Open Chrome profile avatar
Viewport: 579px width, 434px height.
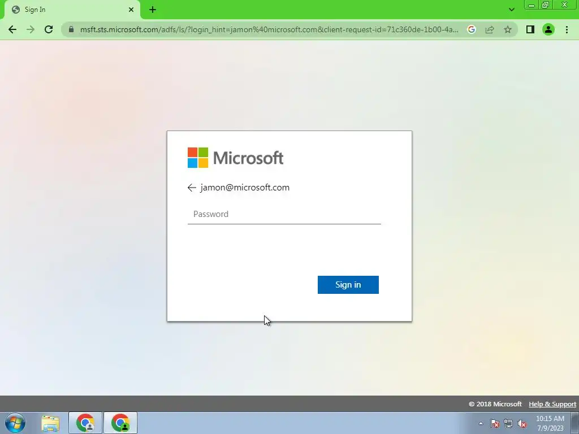coord(548,29)
